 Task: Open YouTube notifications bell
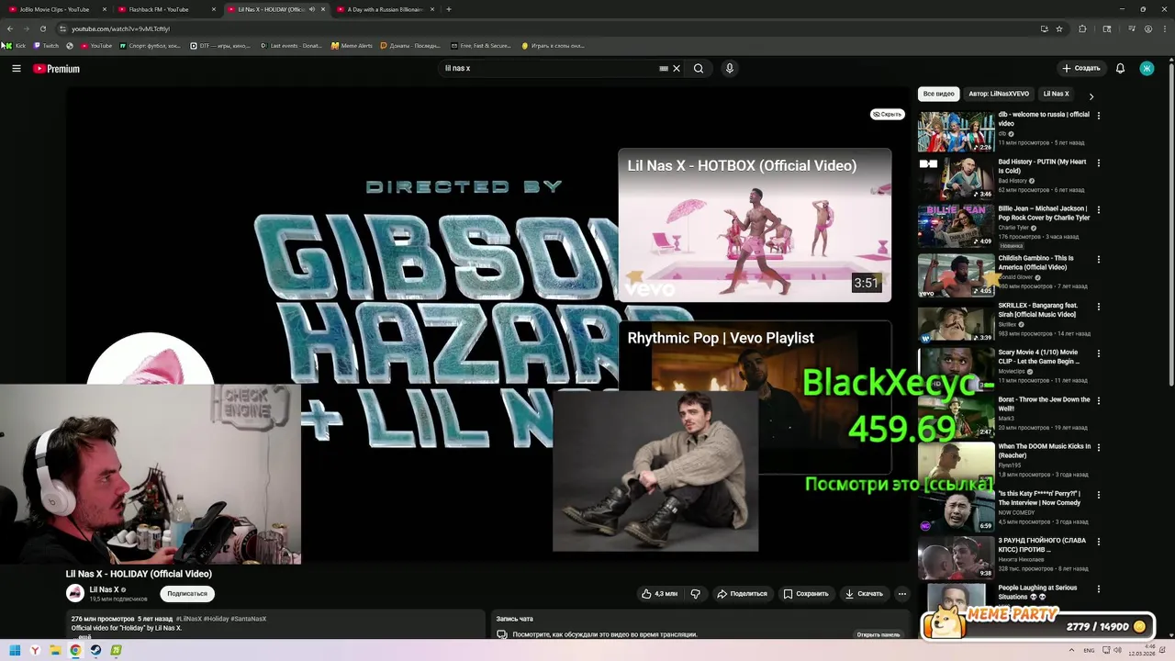[1120, 68]
